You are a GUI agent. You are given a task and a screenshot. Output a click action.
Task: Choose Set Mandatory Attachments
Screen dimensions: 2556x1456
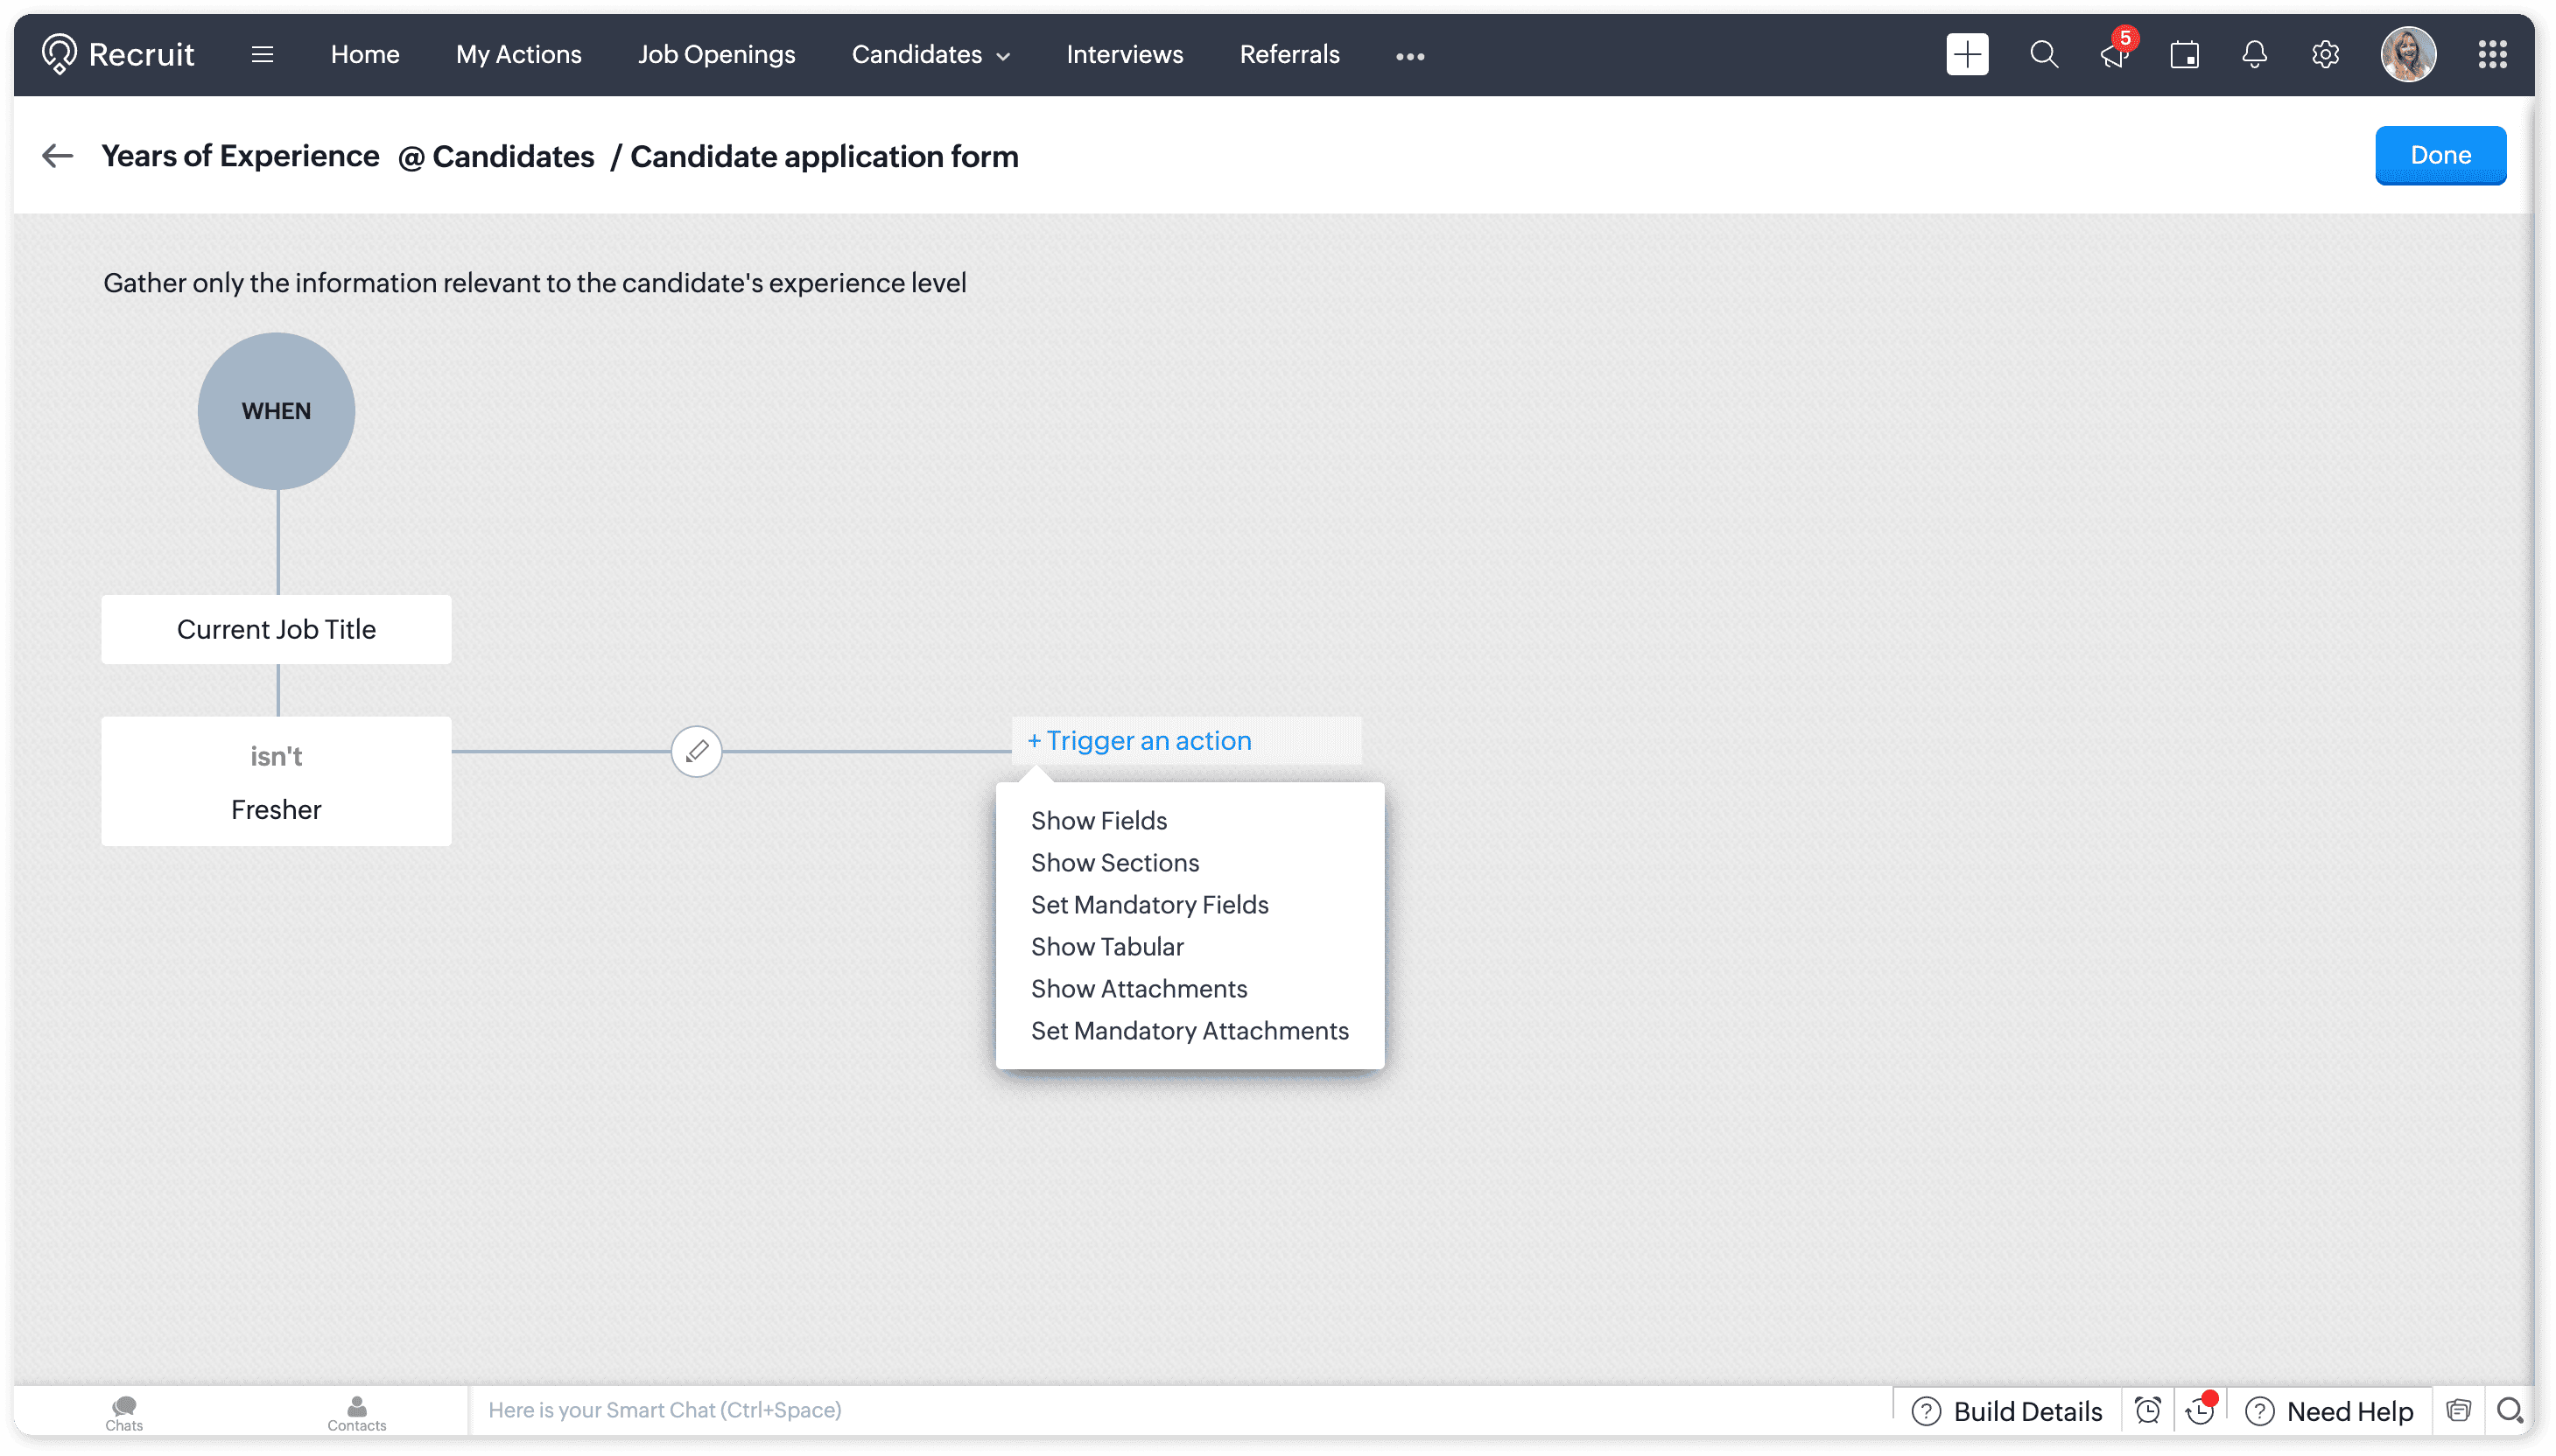pos(1190,1031)
